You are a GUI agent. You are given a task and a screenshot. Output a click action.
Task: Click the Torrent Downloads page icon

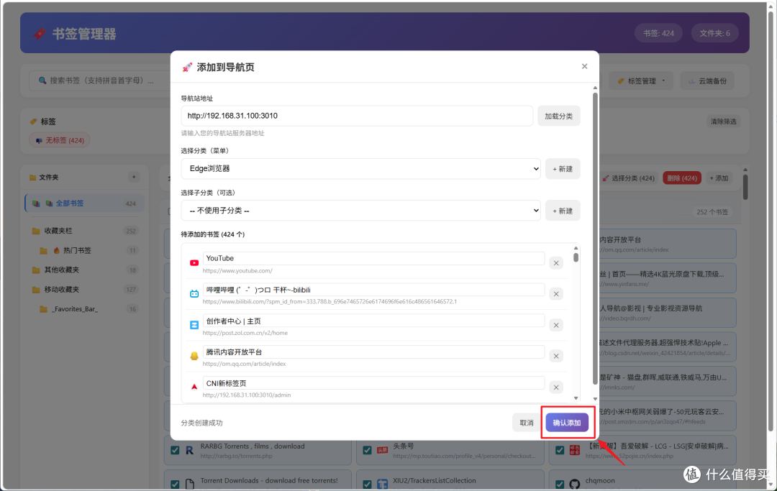(190, 484)
